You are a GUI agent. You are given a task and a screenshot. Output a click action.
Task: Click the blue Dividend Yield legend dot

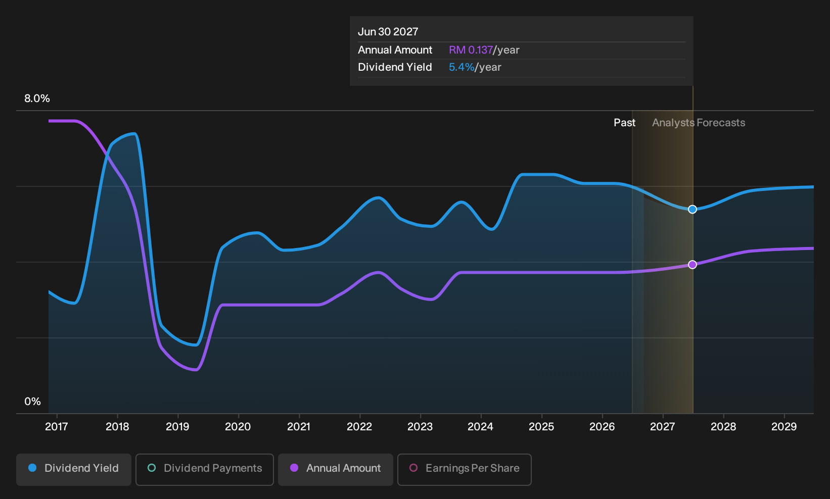32,468
